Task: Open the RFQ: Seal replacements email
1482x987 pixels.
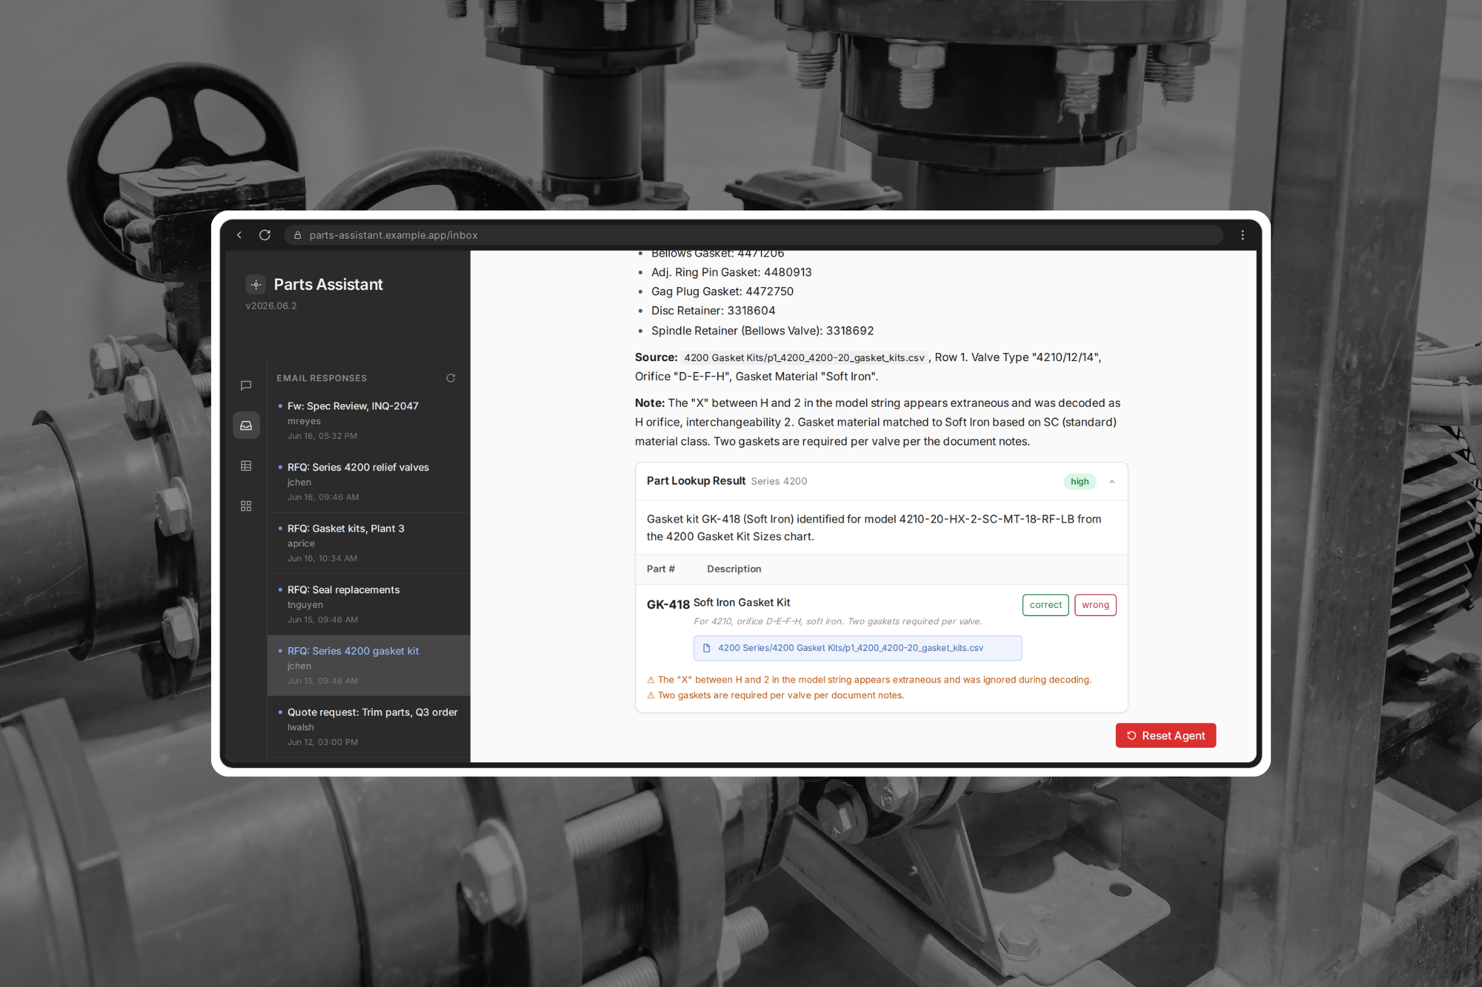Action: click(x=369, y=604)
